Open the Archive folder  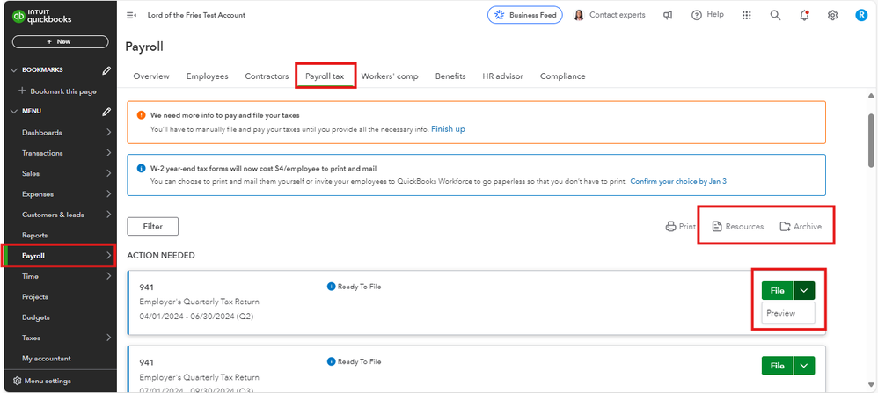[x=801, y=227]
